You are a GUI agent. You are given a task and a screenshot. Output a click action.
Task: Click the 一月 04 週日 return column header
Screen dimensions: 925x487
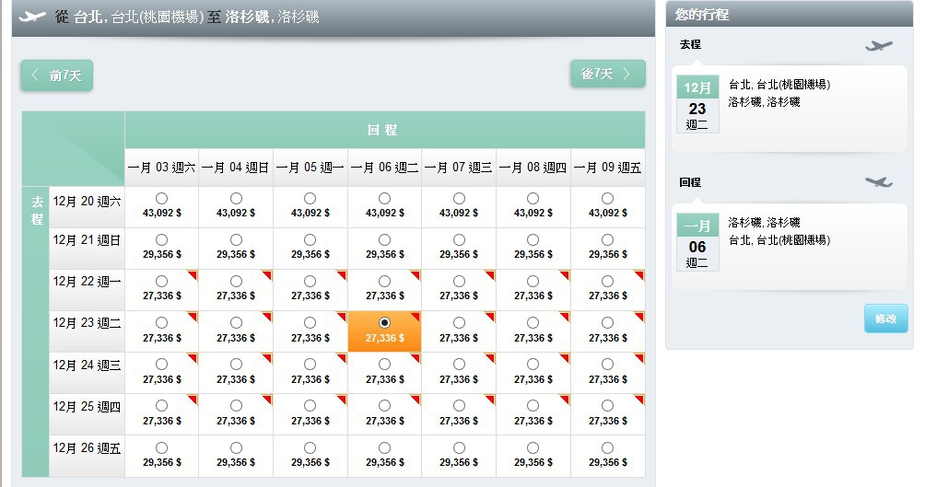click(236, 168)
